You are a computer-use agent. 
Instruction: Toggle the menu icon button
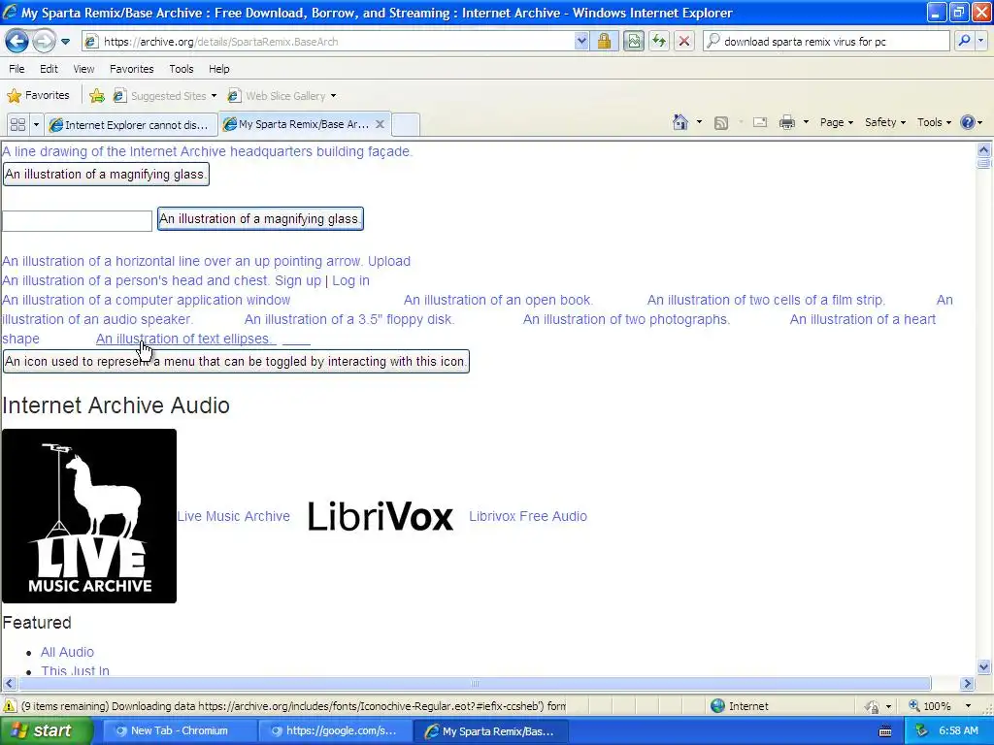pos(236,362)
